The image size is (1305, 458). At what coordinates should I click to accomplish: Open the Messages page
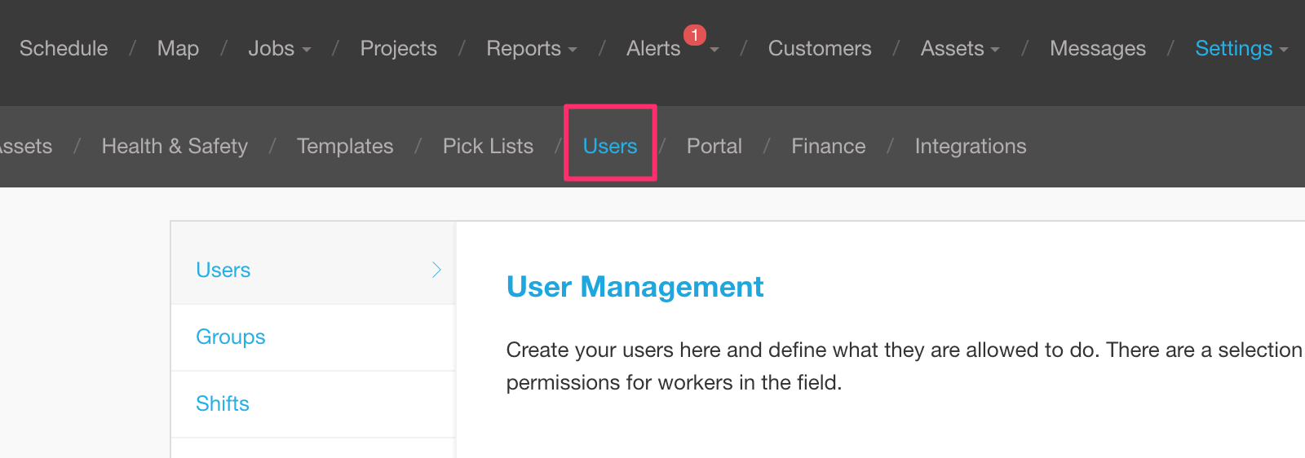[1098, 49]
